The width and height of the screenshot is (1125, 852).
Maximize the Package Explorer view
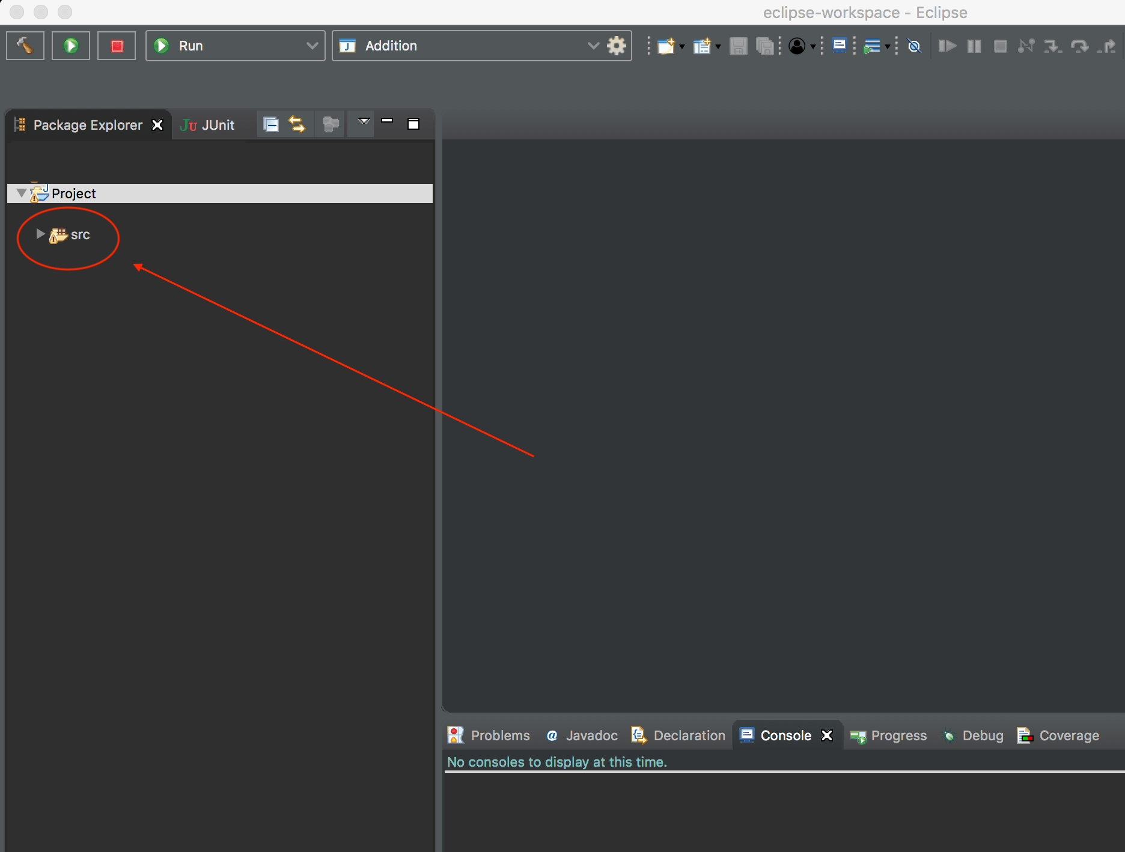pos(413,124)
